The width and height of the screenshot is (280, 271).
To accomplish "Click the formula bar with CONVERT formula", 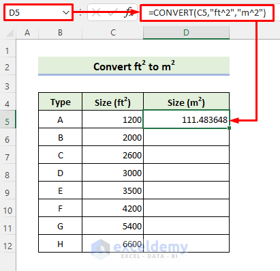I will point(207,13).
